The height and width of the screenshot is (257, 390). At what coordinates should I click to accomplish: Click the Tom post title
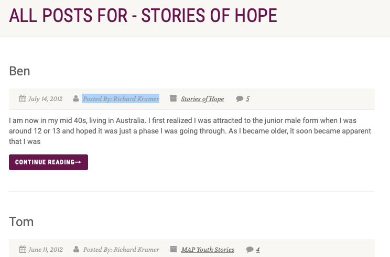point(21,222)
